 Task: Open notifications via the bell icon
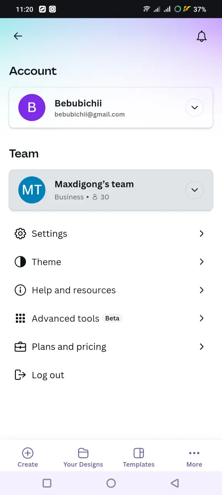[202, 36]
